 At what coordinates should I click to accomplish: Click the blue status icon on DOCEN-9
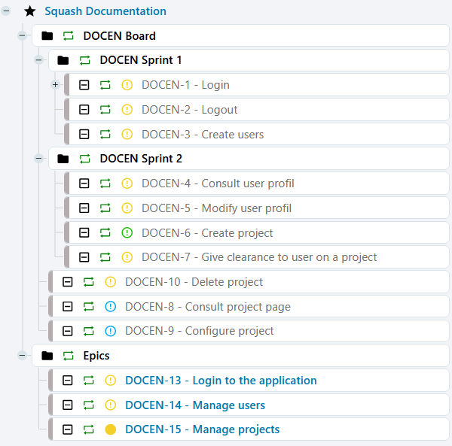click(111, 331)
